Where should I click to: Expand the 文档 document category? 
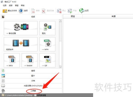point(31,81)
